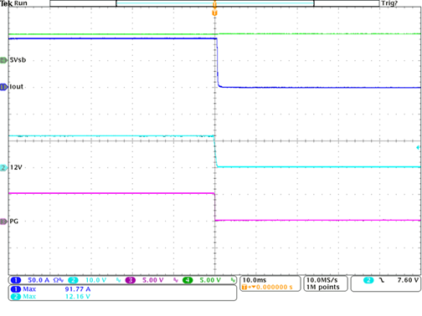Select channel 2 badge showing 10.0 V
The height and width of the screenshot is (316, 422).
(x=95, y=280)
